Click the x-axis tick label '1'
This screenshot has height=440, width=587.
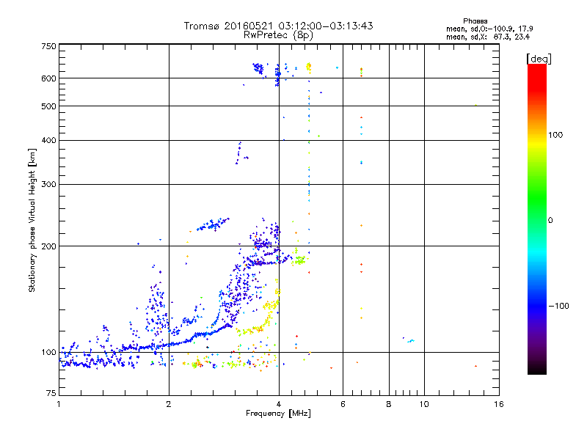click(59, 404)
